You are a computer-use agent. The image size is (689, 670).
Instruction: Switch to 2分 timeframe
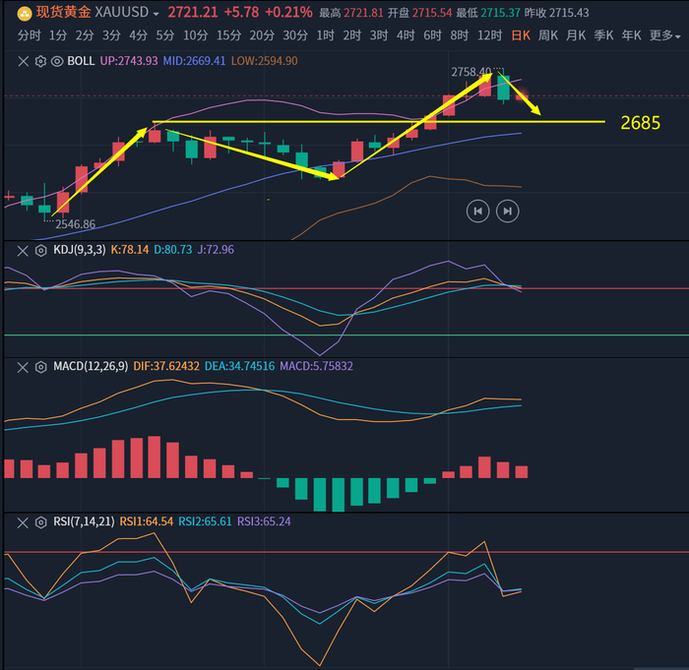[x=85, y=35]
